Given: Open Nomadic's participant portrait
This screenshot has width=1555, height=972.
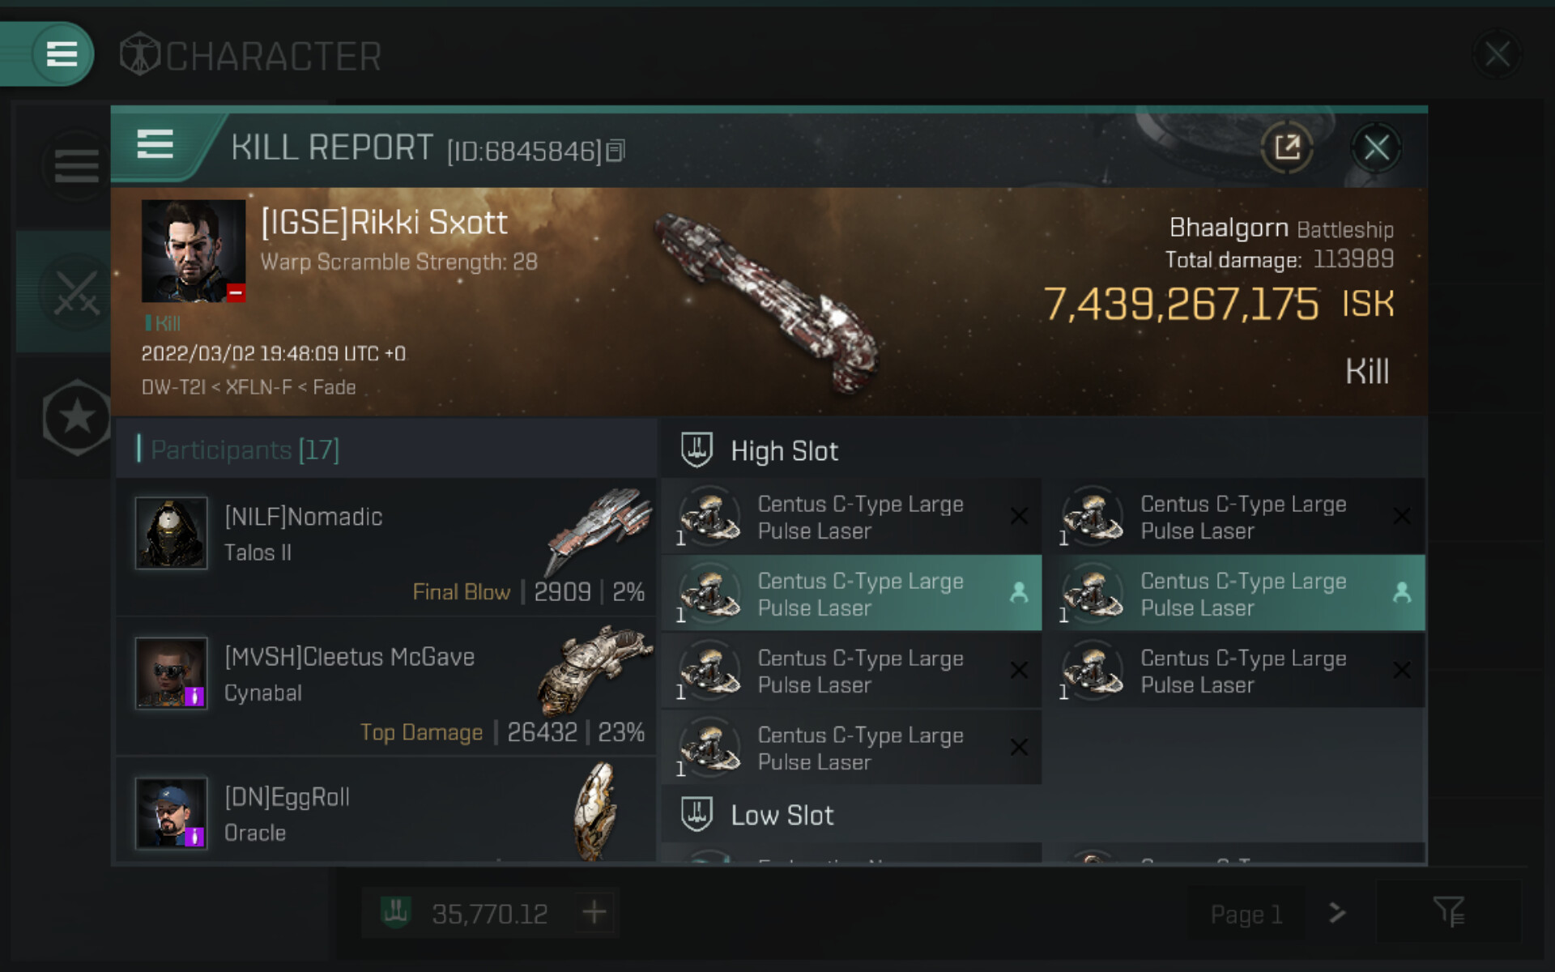Looking at the screenshot, I should pyautogui.click(x=171, y=533).
